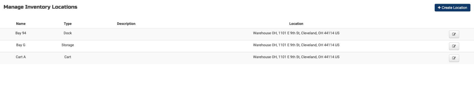Select the Cart A name cell

pyautogui.click(x=21, y=57)
